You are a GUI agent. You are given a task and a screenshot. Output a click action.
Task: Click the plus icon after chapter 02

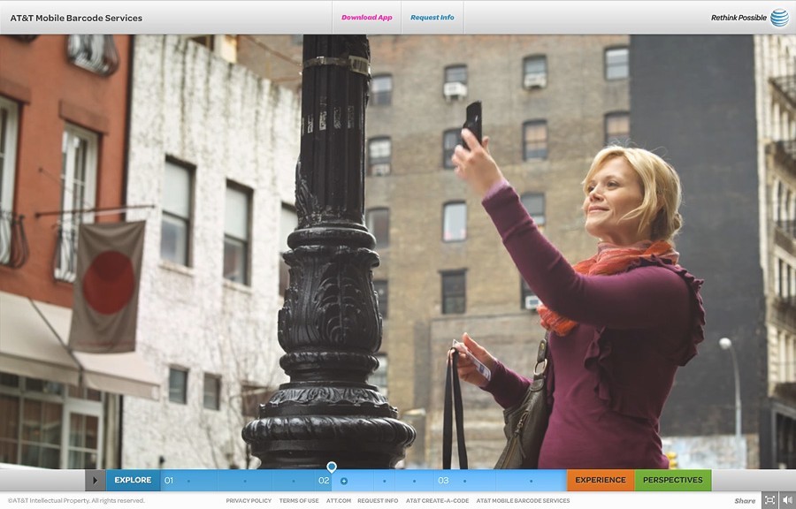(x=344, y=481)
